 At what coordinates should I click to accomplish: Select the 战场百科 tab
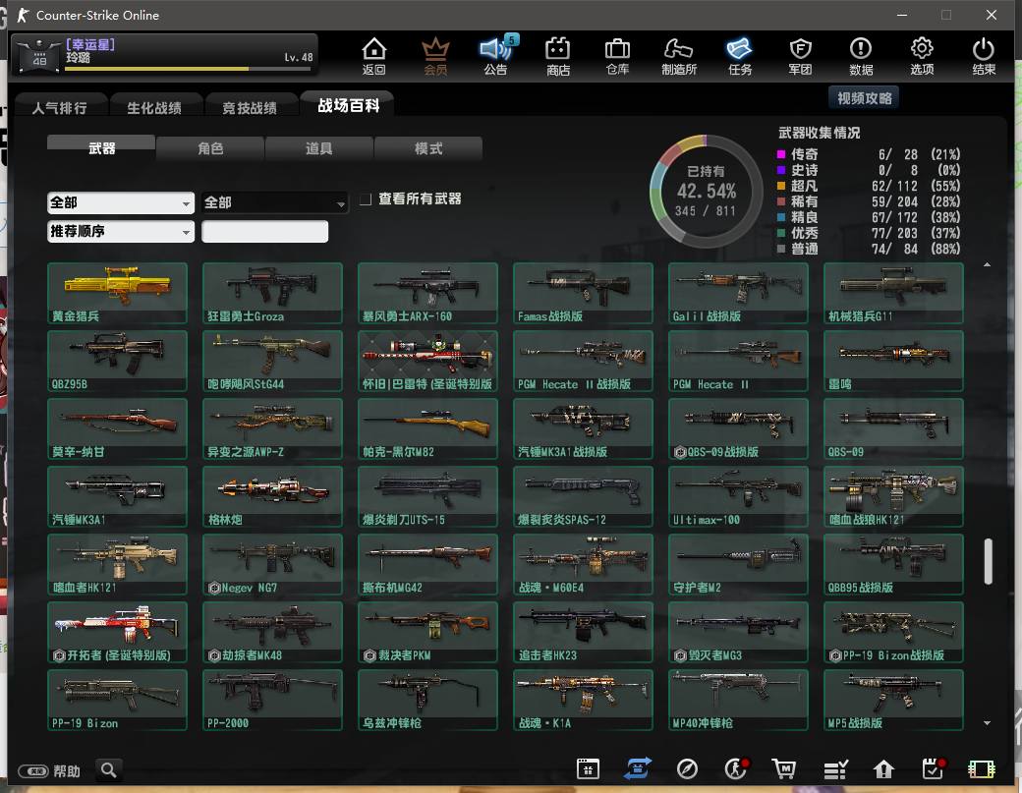[x=348, y=105]
